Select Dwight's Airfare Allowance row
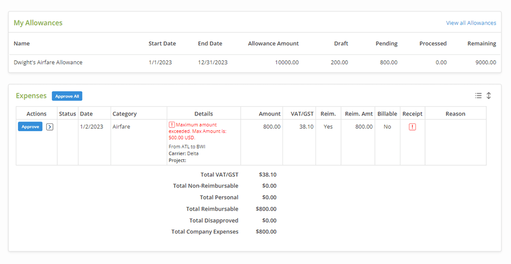This screenshot has height=264, width=511. pos(48,62)
